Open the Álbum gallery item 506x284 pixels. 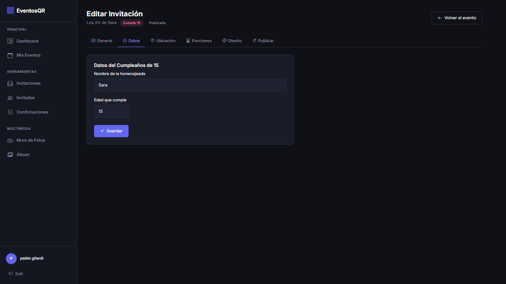[x=23, y=155]
